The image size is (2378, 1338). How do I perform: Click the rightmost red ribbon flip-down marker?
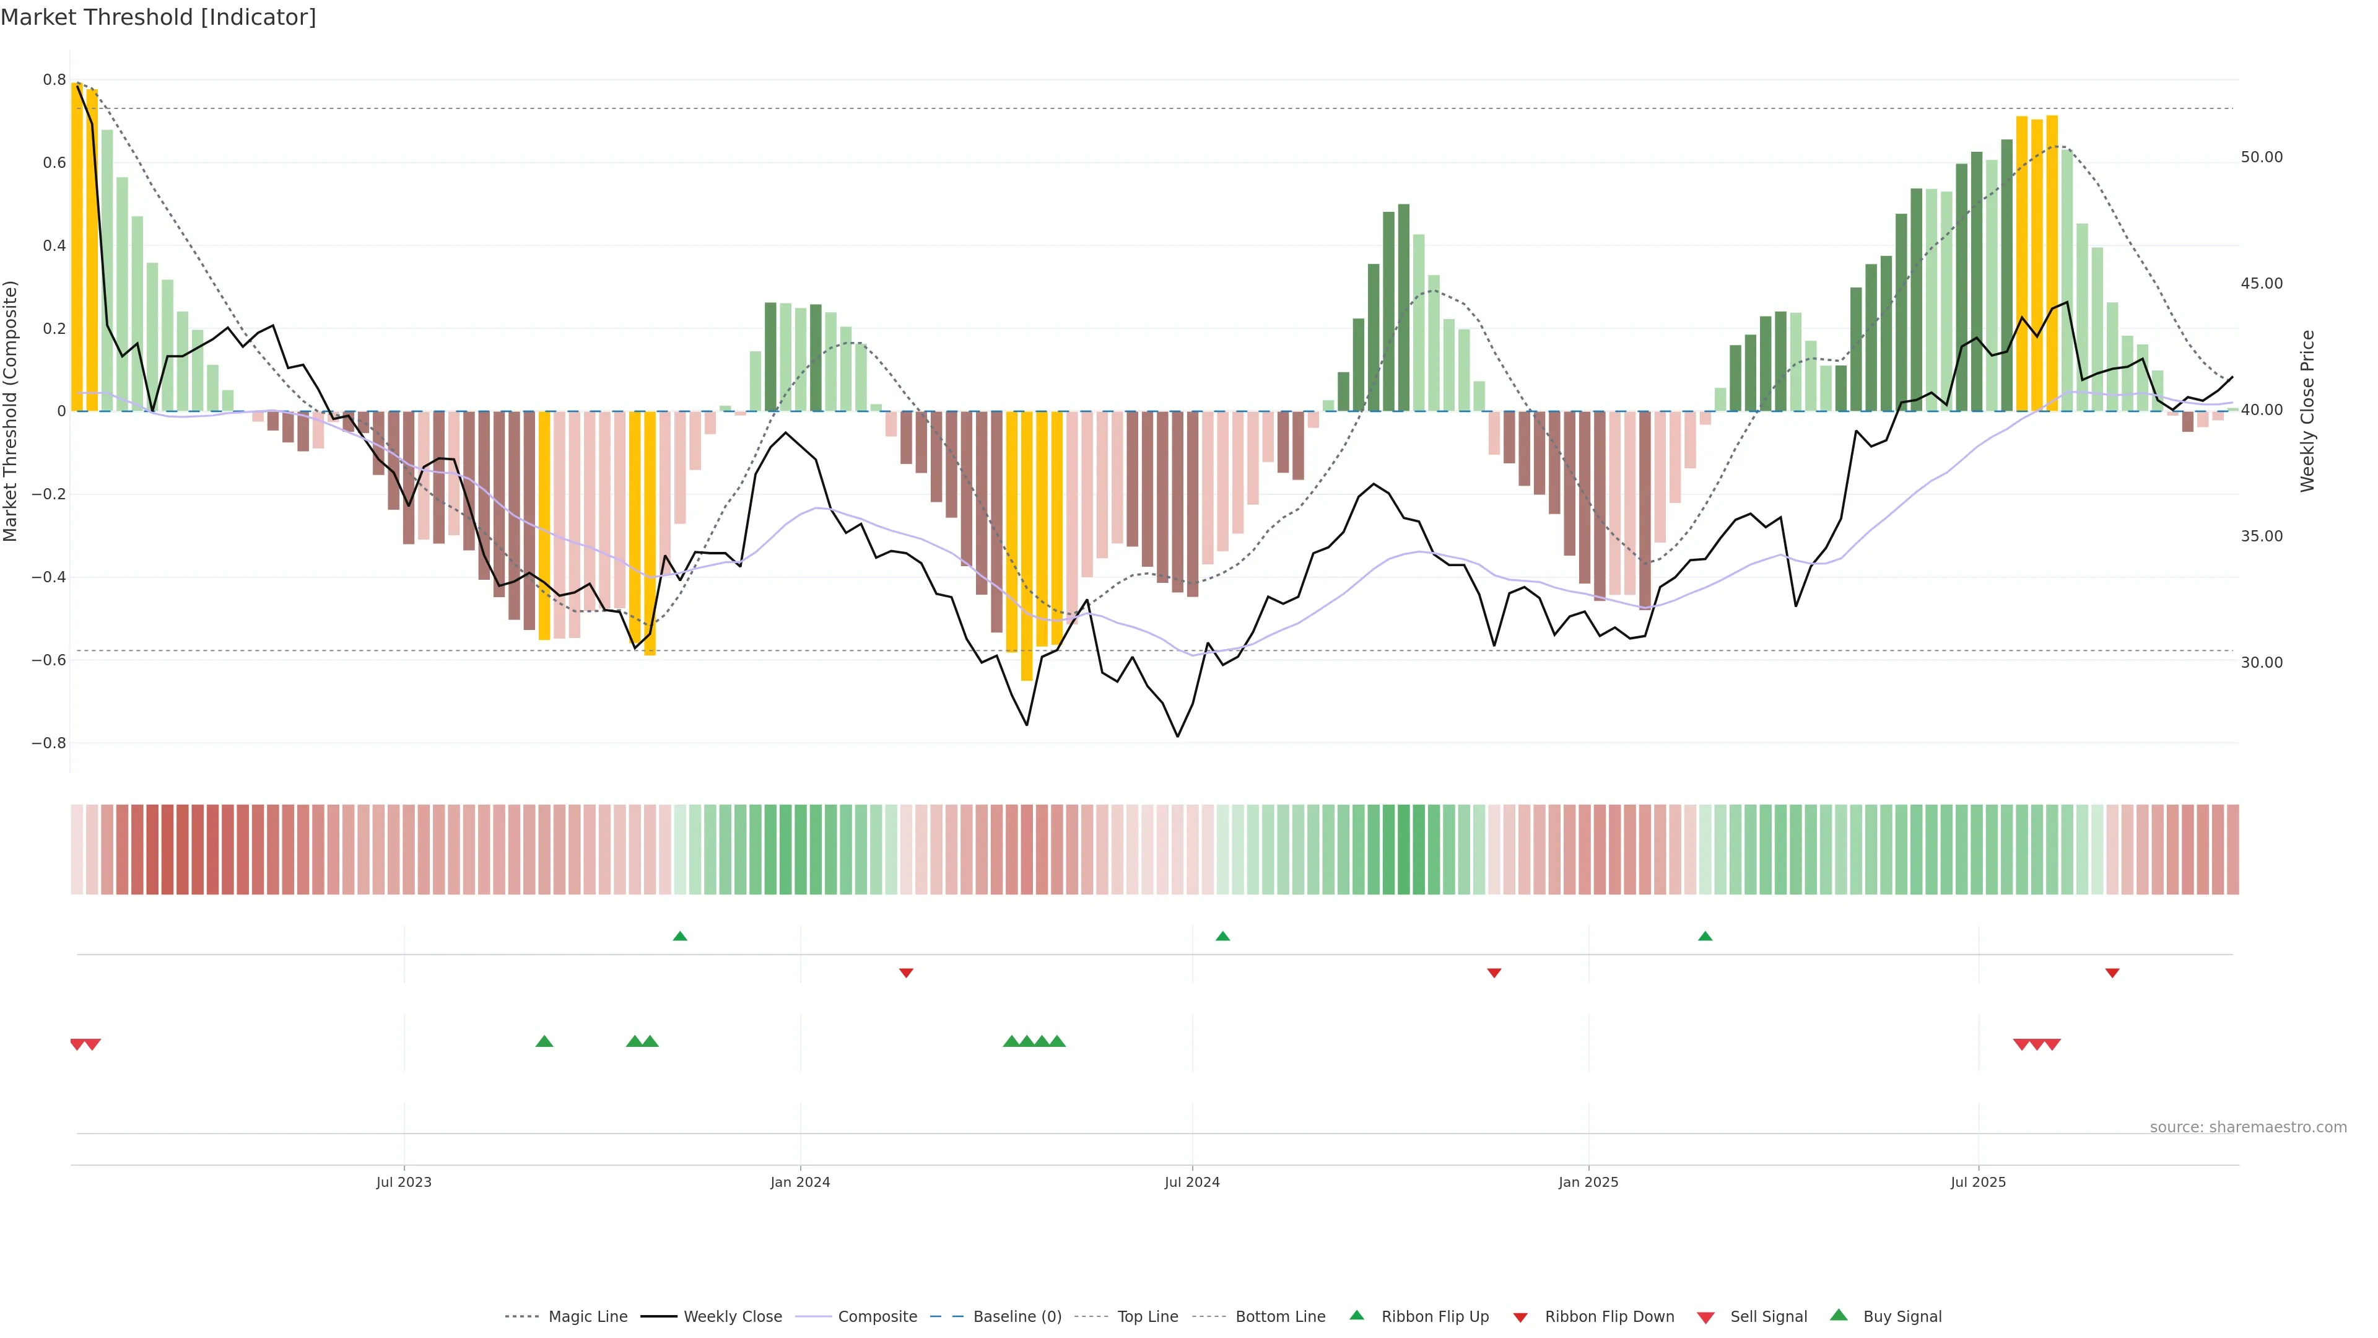pos(2112,973)
